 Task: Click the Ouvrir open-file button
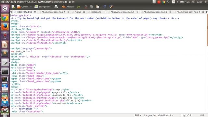(x=22, y=6)
